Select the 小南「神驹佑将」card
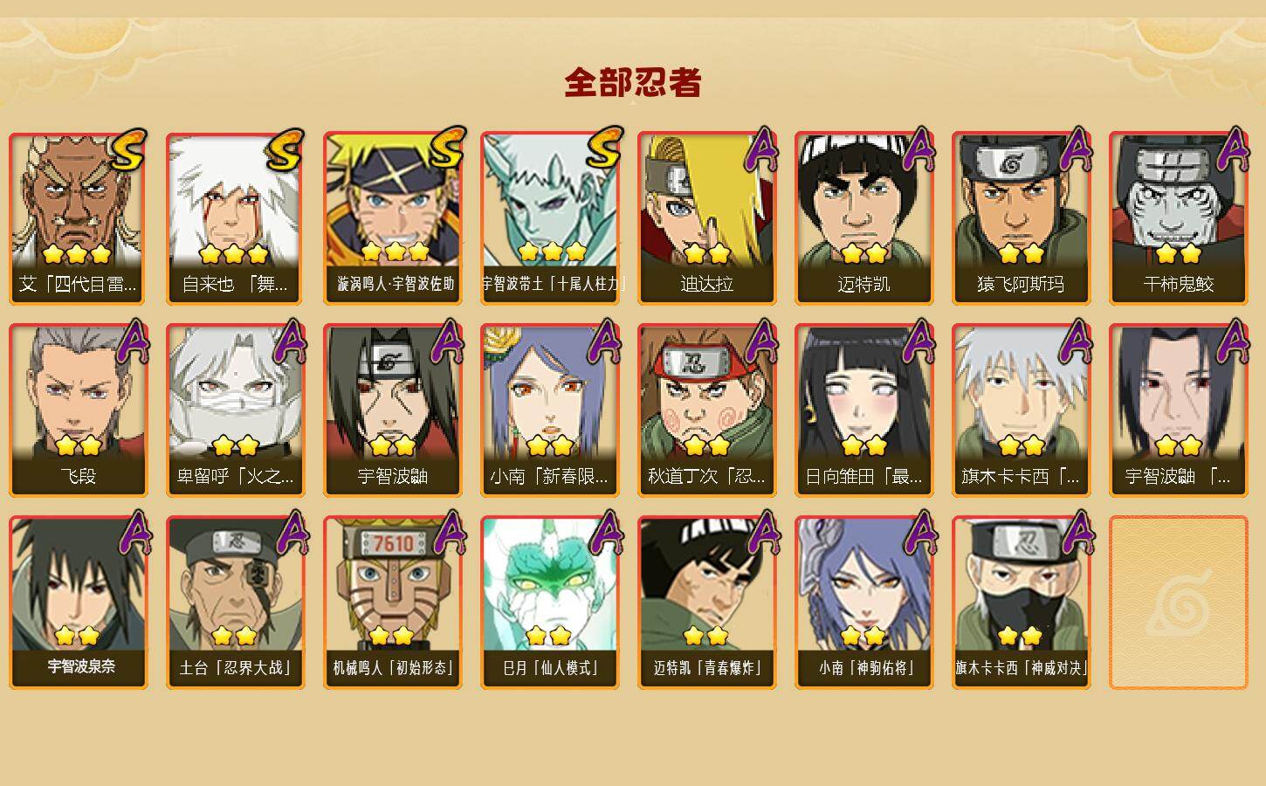Image resolution: width=1266 pixels, height=786 pixels. [863, 602]
